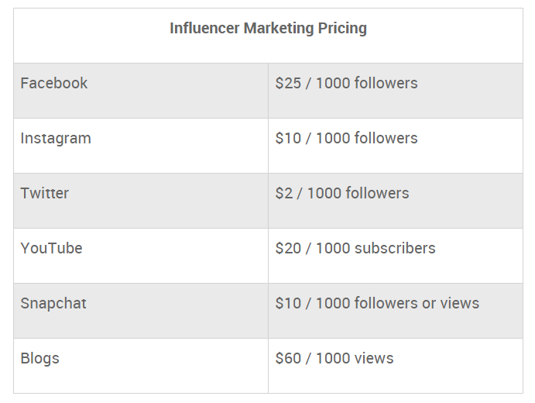Click the word views in Blogs row
Screen dimensions: 535x403
(374, 358)
